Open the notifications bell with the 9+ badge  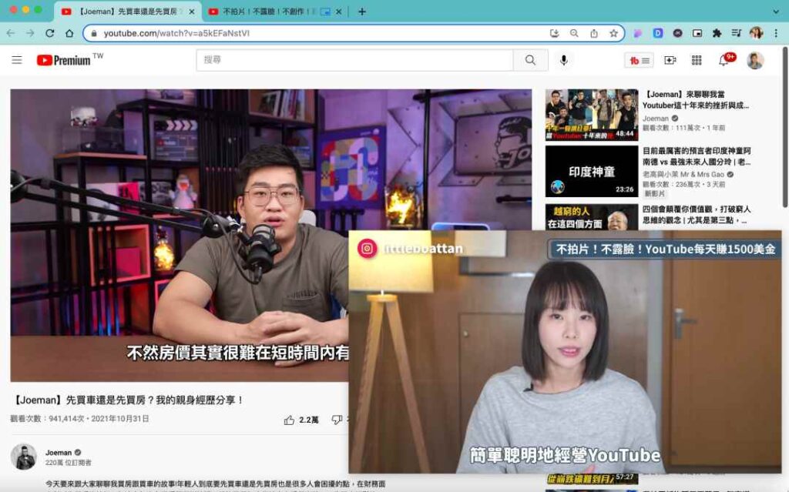point(725,60)
